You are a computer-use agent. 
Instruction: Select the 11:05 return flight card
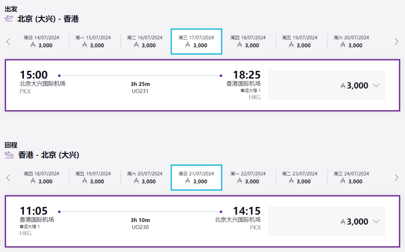(x=139, y=221)
